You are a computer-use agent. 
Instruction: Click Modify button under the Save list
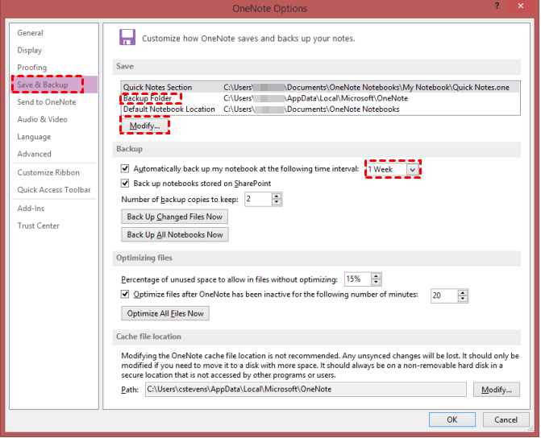coord(145,126)
